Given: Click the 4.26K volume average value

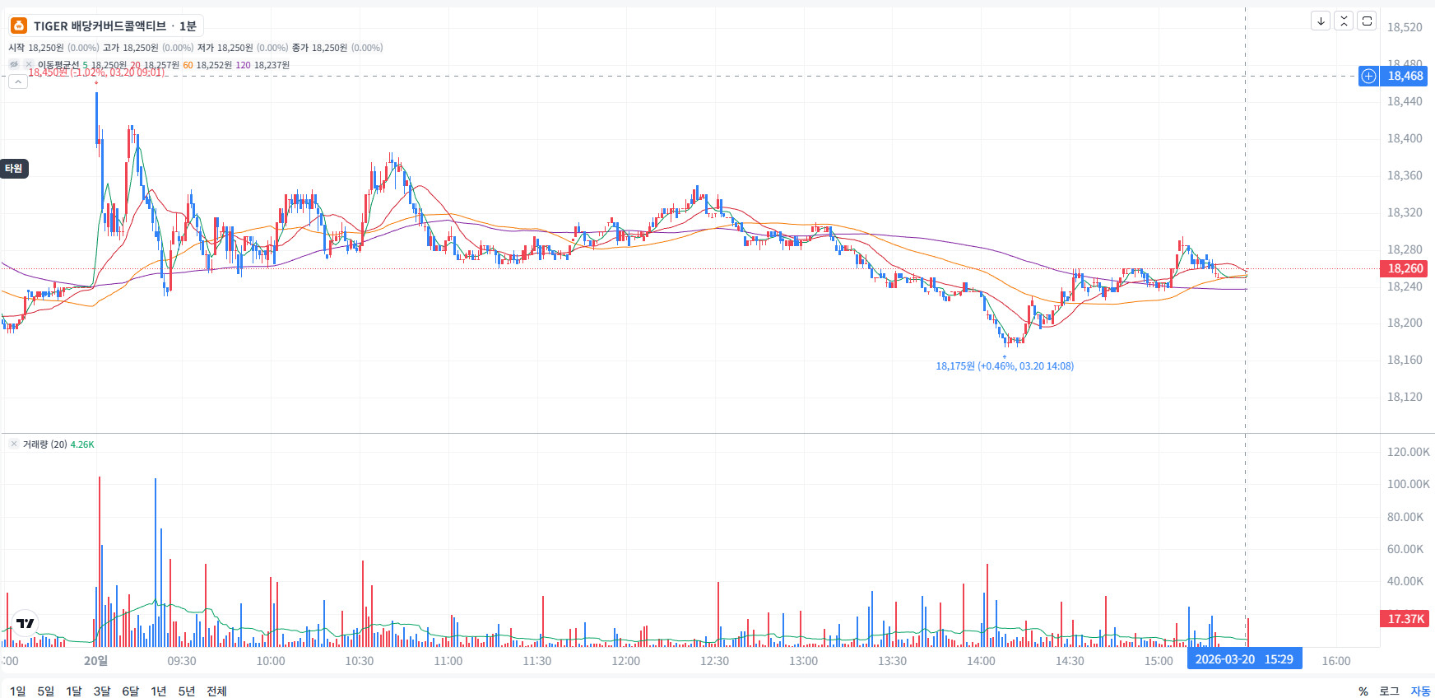Looking at the screenshot, I should [82, 444].
